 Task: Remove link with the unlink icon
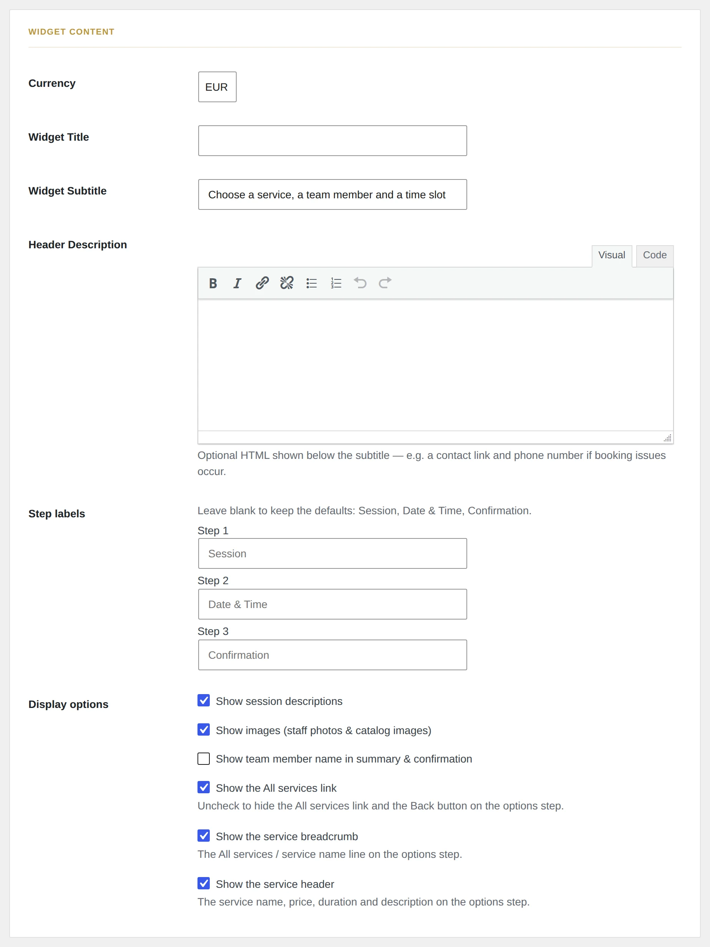pyautogui.click(x=287, y=283)
